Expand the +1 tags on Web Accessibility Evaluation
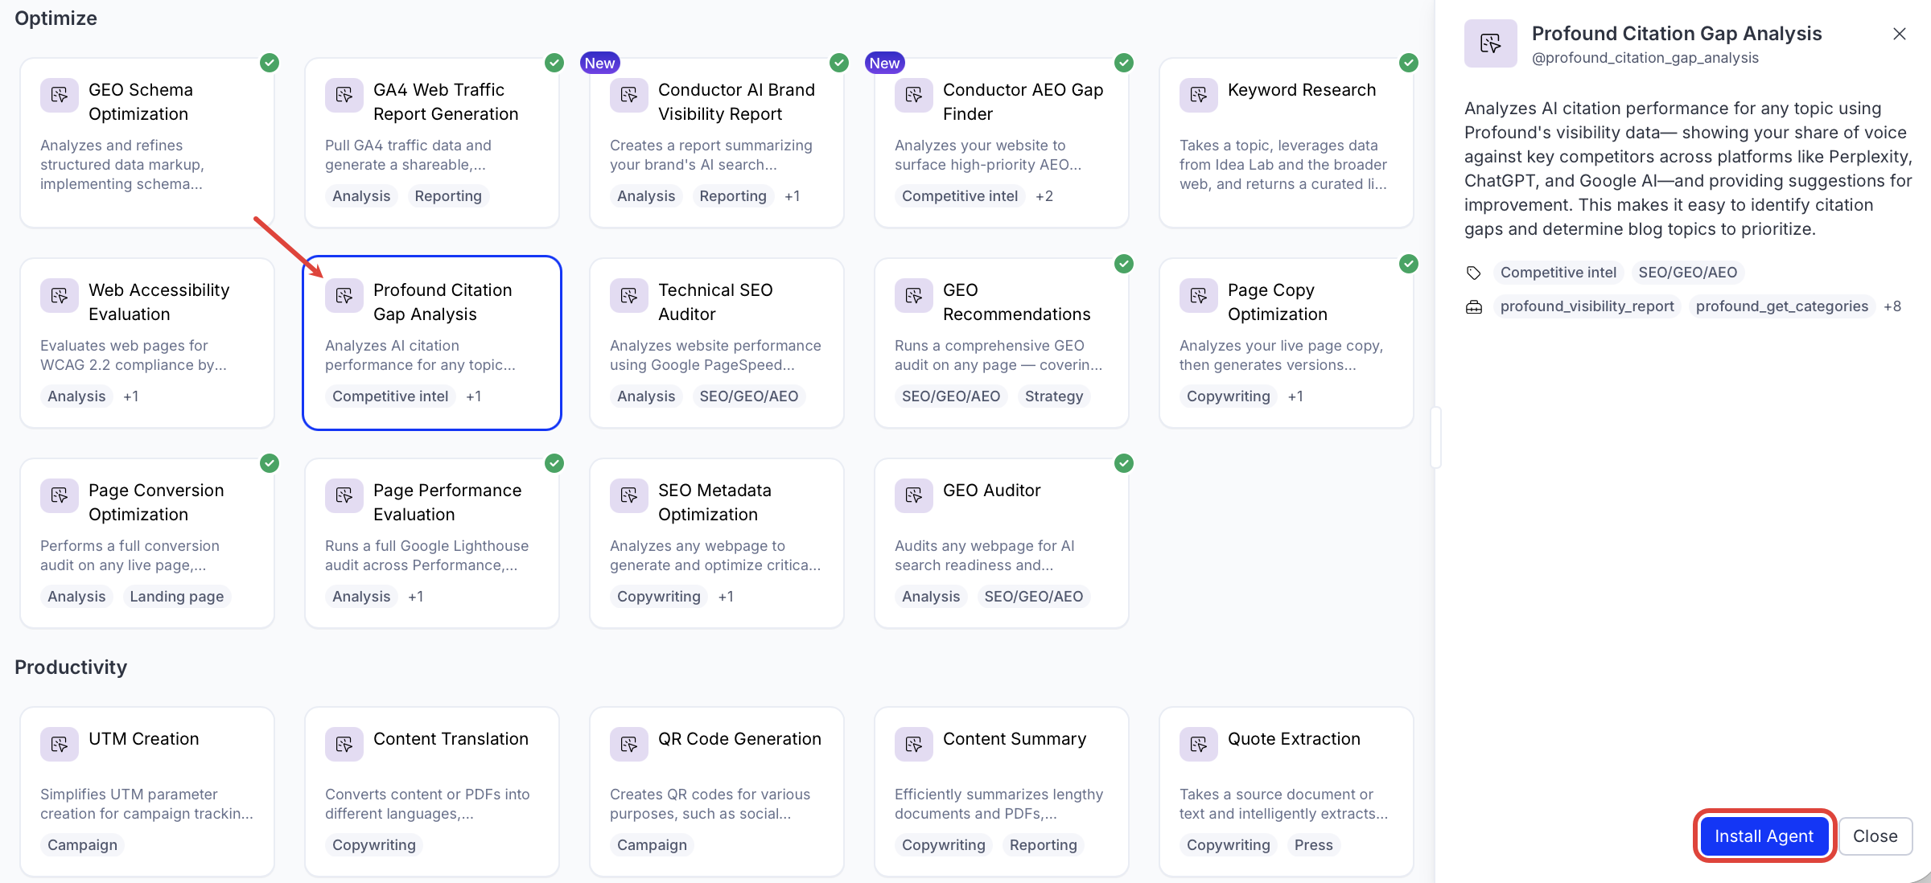The height and width of the screenshot is (883, 1931). (x=131, y=396)
